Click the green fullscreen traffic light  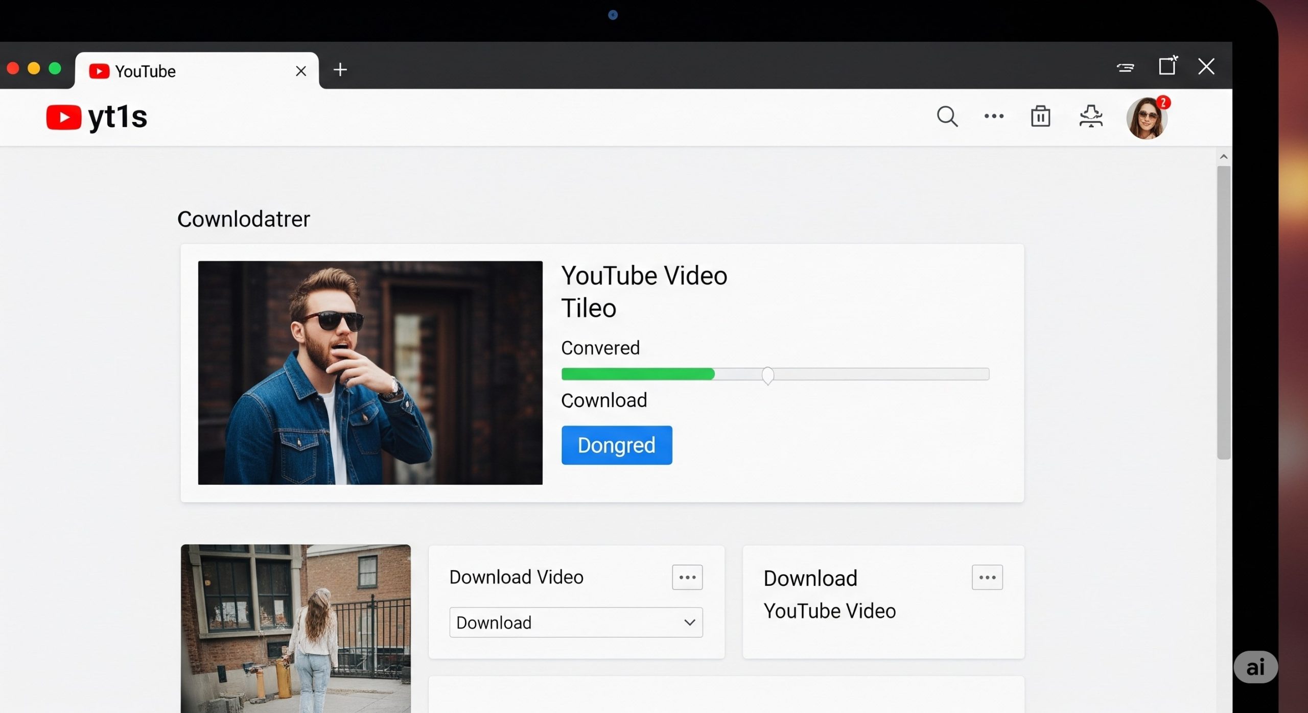(x=55, y=68)
